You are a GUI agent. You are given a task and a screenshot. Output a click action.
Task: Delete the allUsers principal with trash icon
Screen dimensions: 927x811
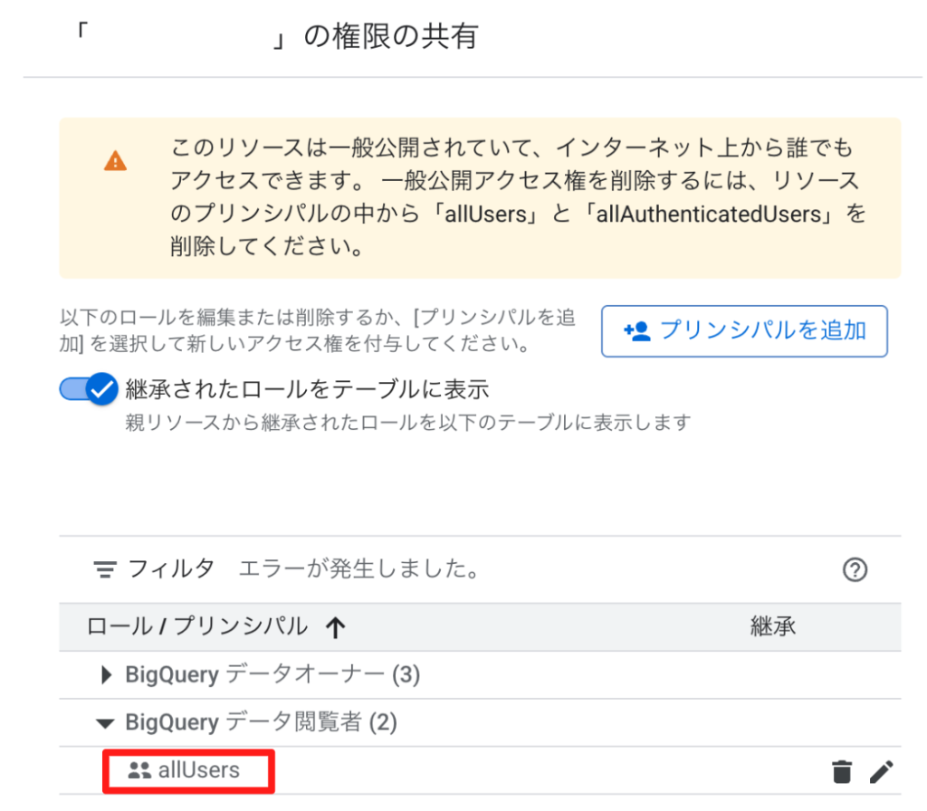[841, 771]
